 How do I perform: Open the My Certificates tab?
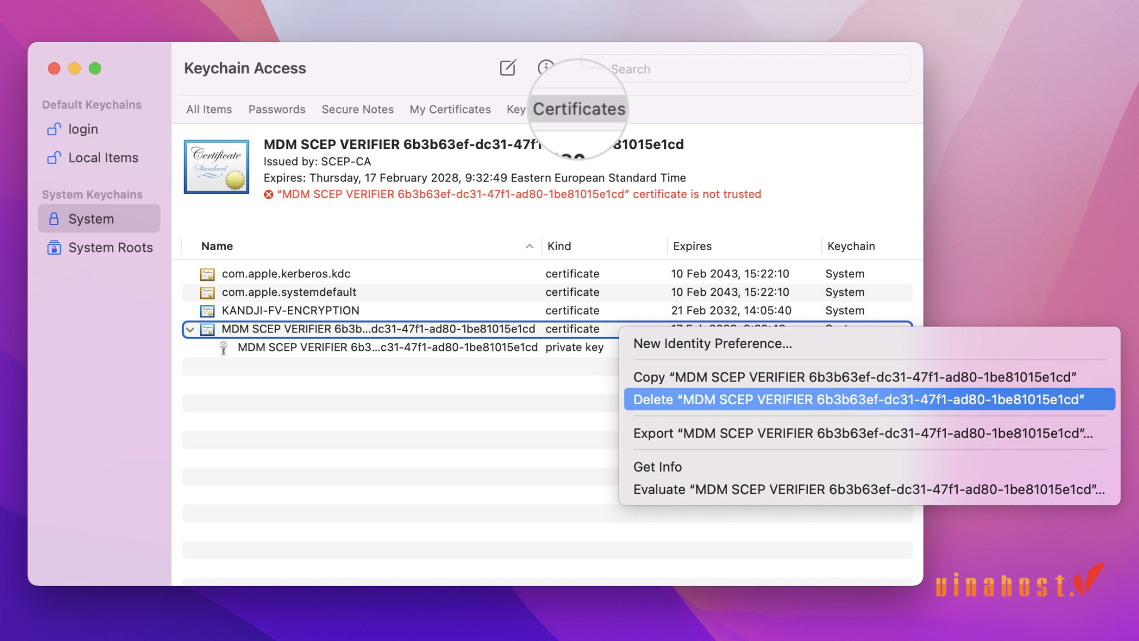pyautogui.click(x=450, y=110)
